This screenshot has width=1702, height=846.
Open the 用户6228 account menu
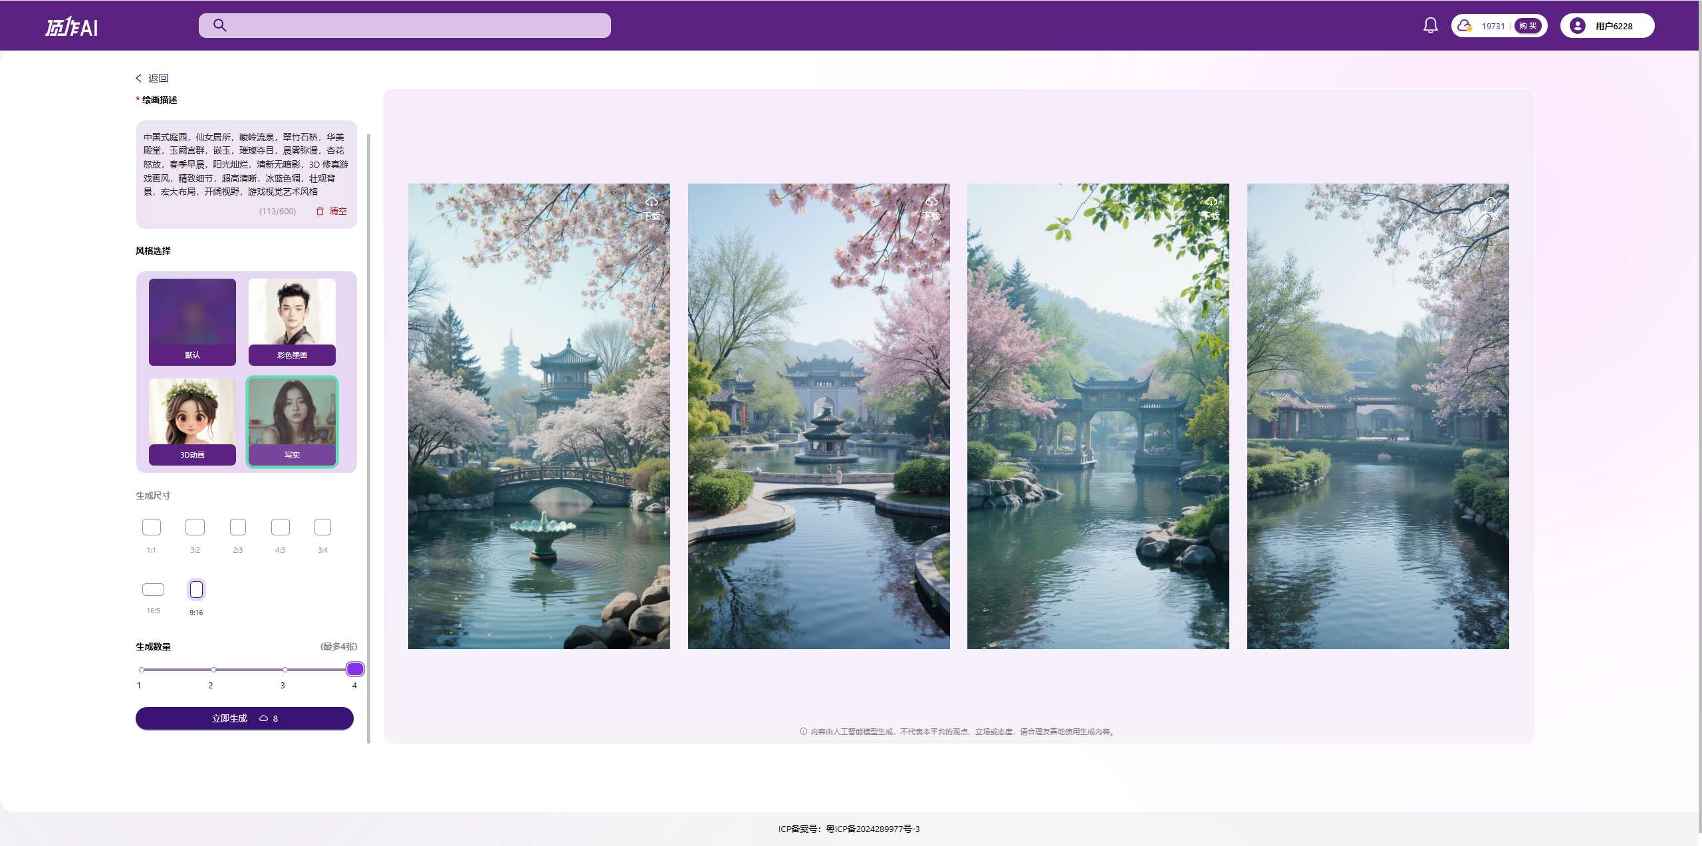1614,26
